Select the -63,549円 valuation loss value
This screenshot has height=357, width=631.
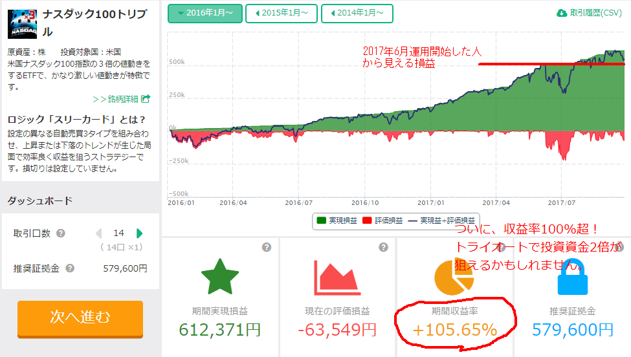337,330
